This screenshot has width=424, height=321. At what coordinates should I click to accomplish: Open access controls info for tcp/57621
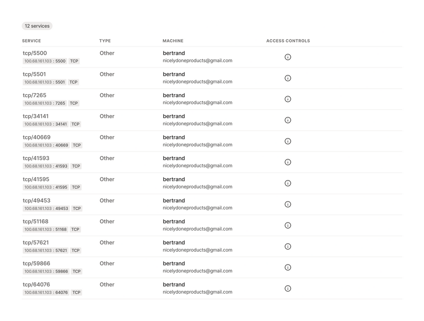pos(288,246)
